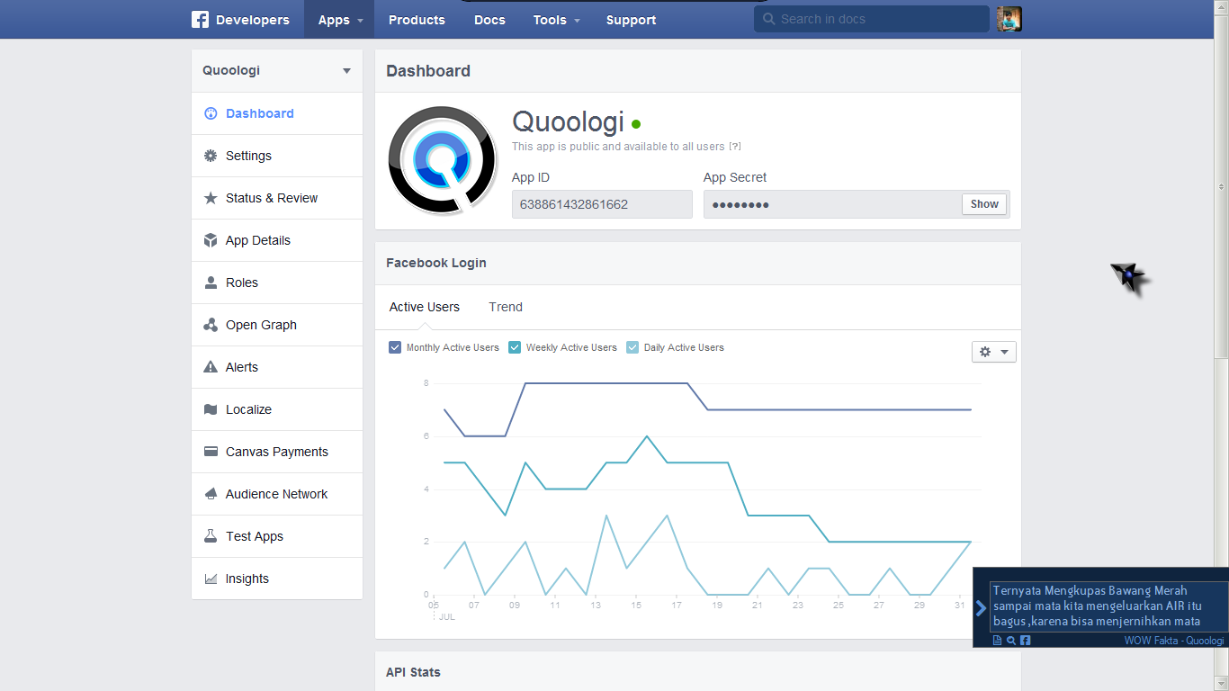Image resolution: width=1229 pixels, height=691 pixels.
Task: Click the [?] help icon beside the public notice
Action: 735,147
